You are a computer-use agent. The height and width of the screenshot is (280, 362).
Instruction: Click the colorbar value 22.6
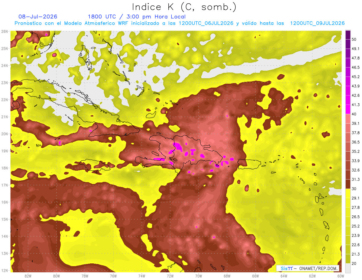356,245
